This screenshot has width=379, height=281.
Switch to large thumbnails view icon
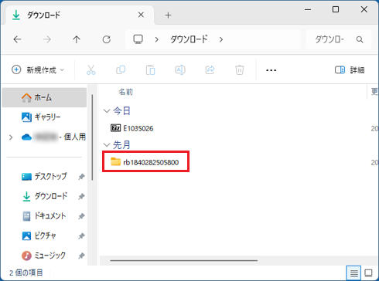pos(368,273)
